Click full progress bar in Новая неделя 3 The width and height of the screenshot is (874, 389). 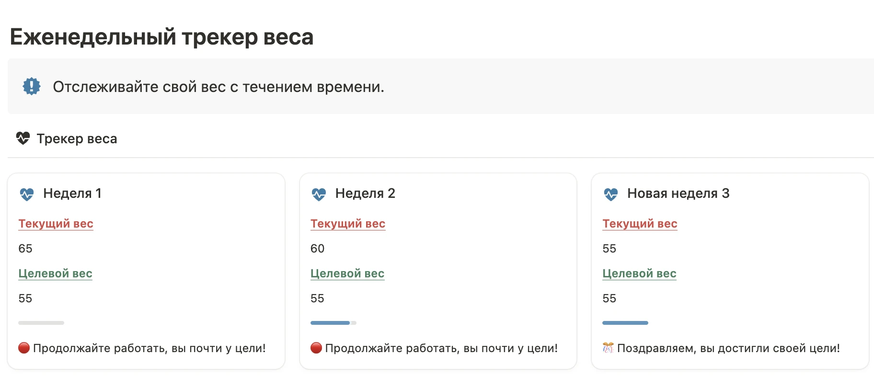point(625,323)
